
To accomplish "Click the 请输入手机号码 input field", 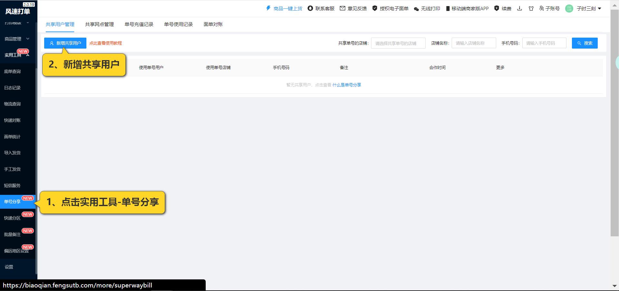I will (x=544, y=43).
